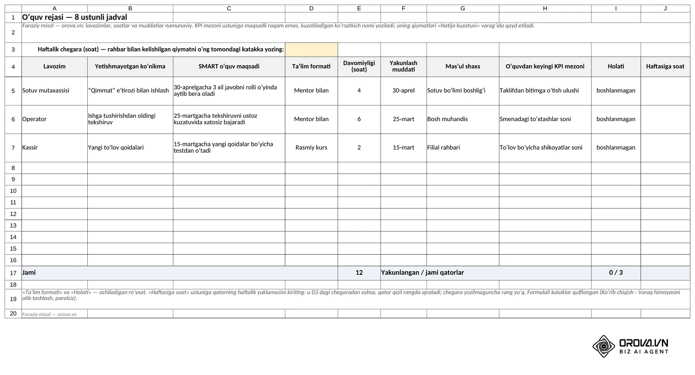The height and width of the screenshot is (375, 695).
Task: Select column header D
Action: pyautogui.click(x=311, y=9)
